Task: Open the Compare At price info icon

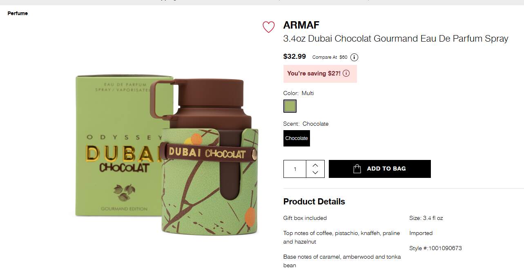Action: (x=354, y=57)
